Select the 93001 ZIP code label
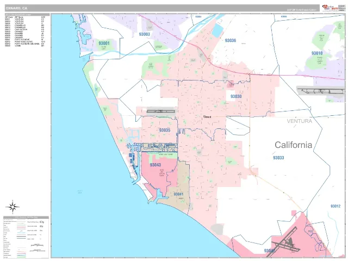Screen dimensions: 348x261 [x=104, y=43]
